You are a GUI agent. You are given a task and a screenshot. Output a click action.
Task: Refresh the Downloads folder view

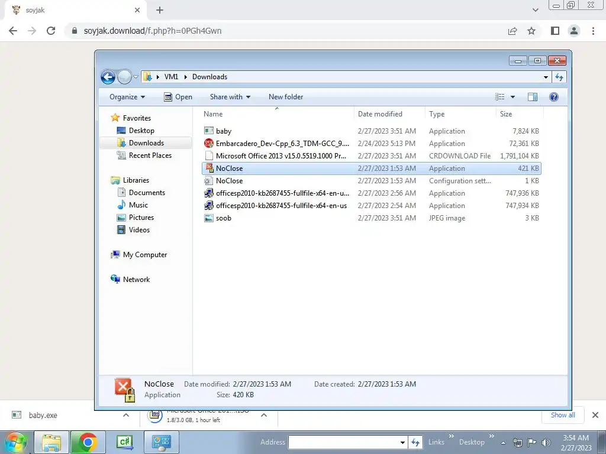tap(559, 77)
